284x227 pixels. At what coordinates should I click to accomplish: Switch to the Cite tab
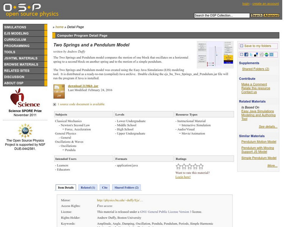pos(105,188)
